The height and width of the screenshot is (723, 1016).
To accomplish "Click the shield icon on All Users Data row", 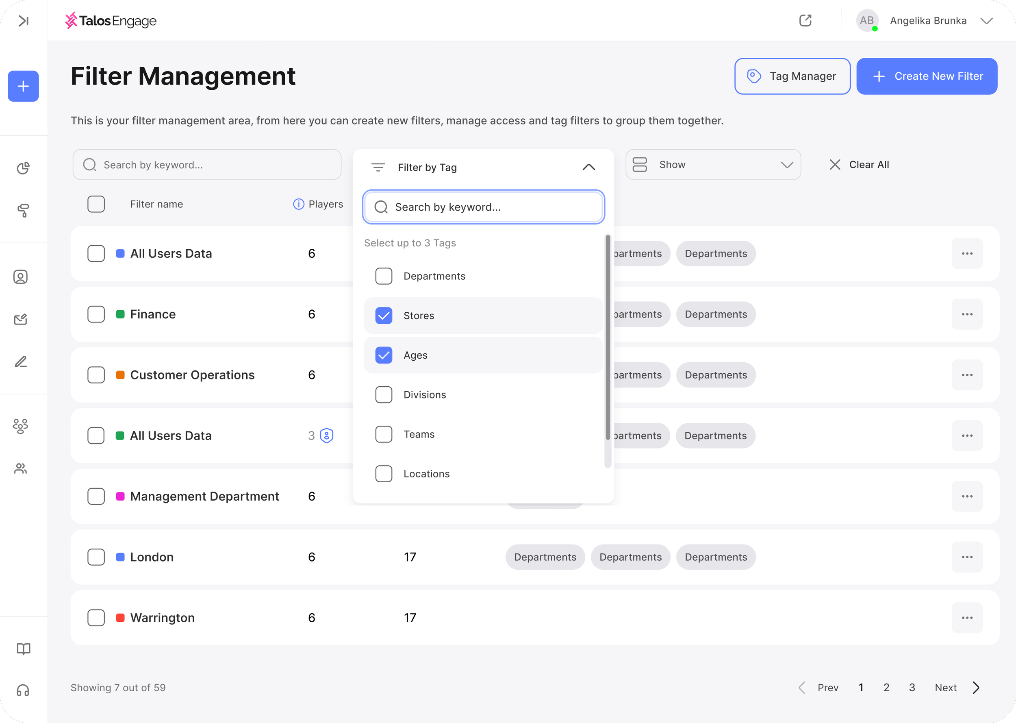I will pos(327,436).
